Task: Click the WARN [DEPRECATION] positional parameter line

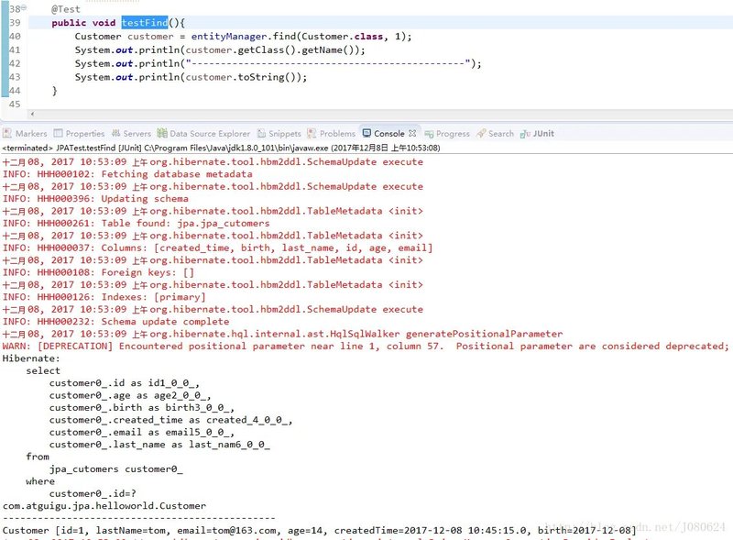Action: 366,347
